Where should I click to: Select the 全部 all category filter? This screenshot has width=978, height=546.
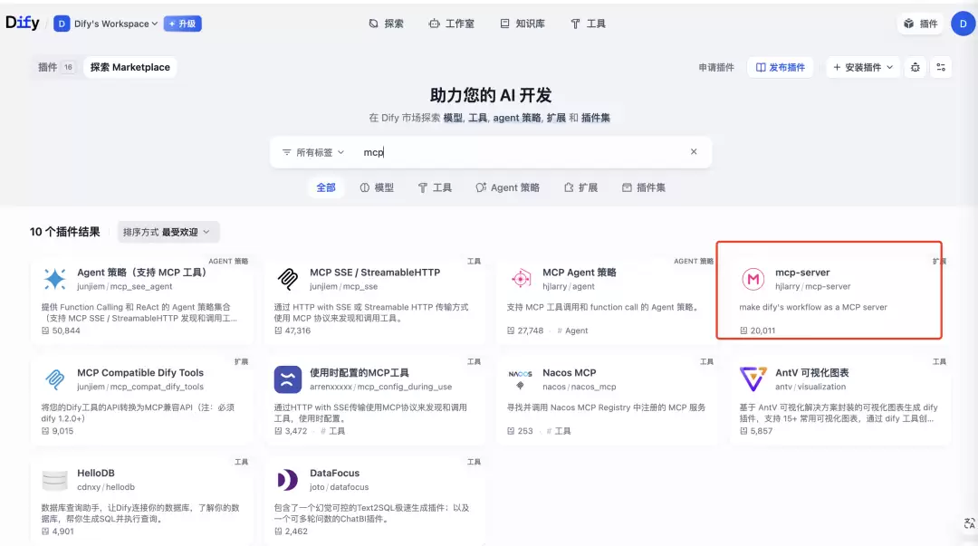pyautogui.click(x=326, y=187)
